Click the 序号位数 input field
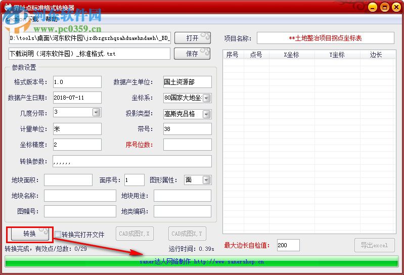Screen dimensions: 404x275 coord(187,145)
